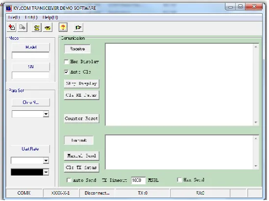Click the Counter Reset button
This screenshot has height=201, width=269.
click(x=82, y=119)
